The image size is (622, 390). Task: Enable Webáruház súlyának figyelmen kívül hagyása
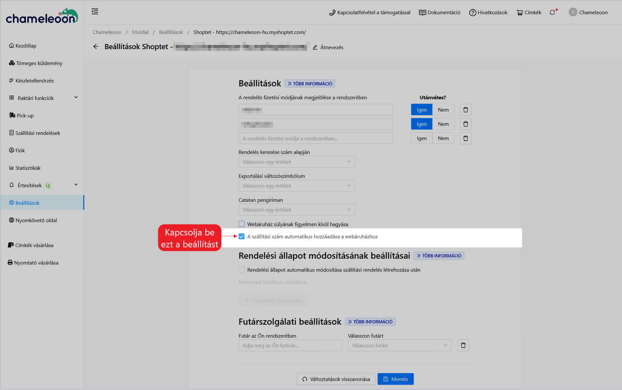click(x=242, y=224)
